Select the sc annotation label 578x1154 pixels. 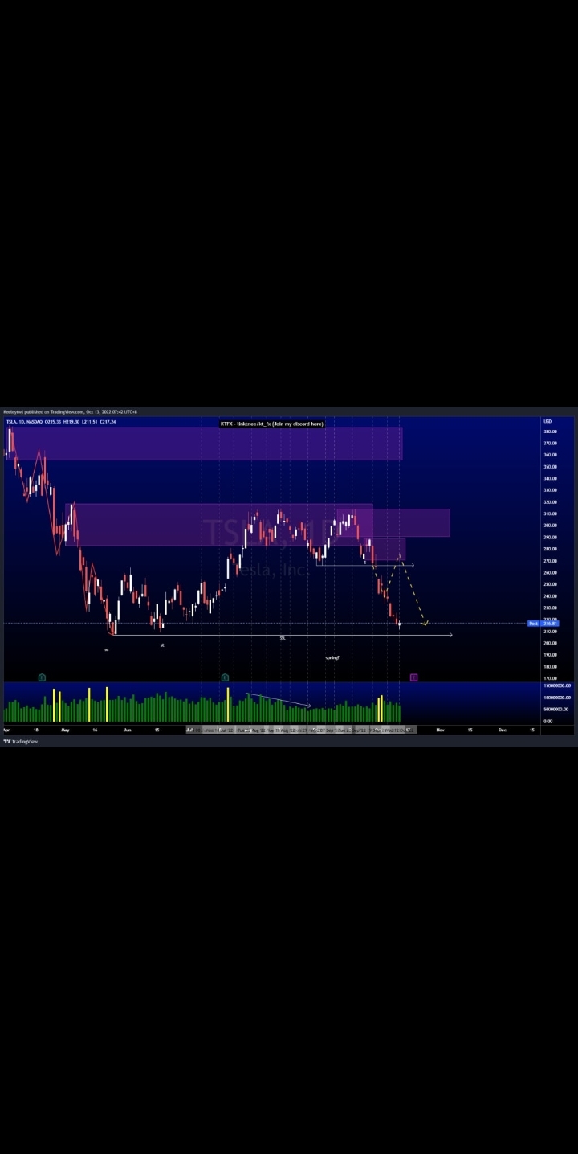(x=106, y=649)
